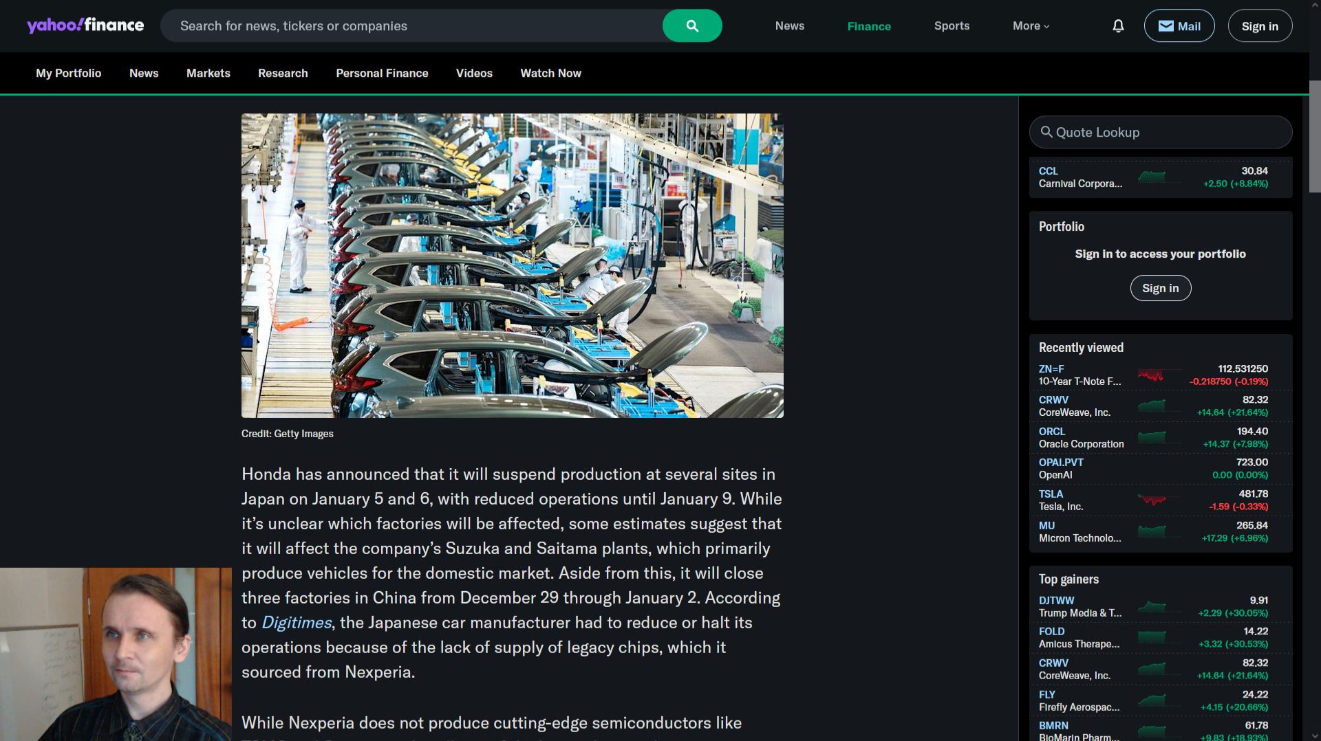1321x741 pixels.
Task: Click the 'Credit: Getty Images' caption
Action: coord(287,434)
